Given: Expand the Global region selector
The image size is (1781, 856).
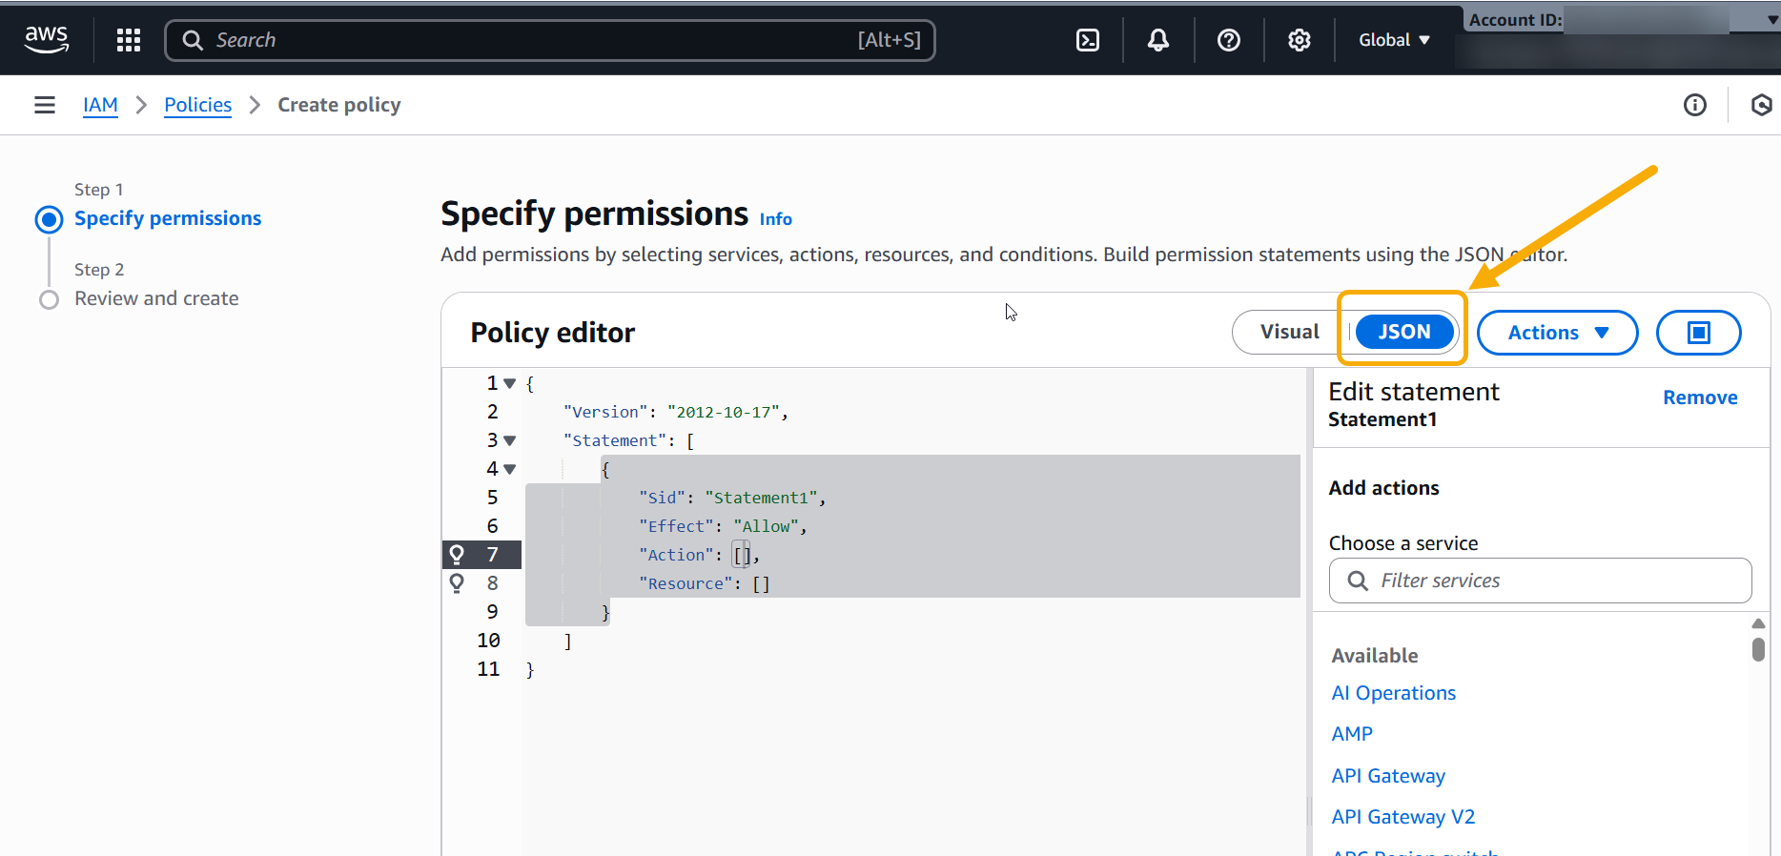Looking at the screenshot, I should coord(1394,40).
